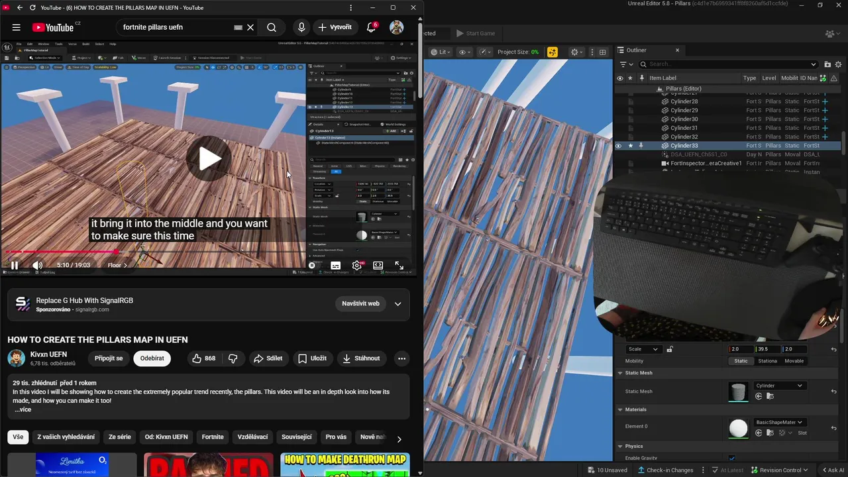Toggle the star on Cylinder33 row
The image size is (848, 477).
coord(630,146)
